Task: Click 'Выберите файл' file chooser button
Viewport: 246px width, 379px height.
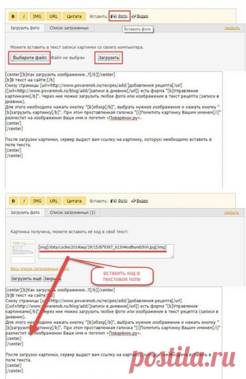Action: tap(30, 58)
